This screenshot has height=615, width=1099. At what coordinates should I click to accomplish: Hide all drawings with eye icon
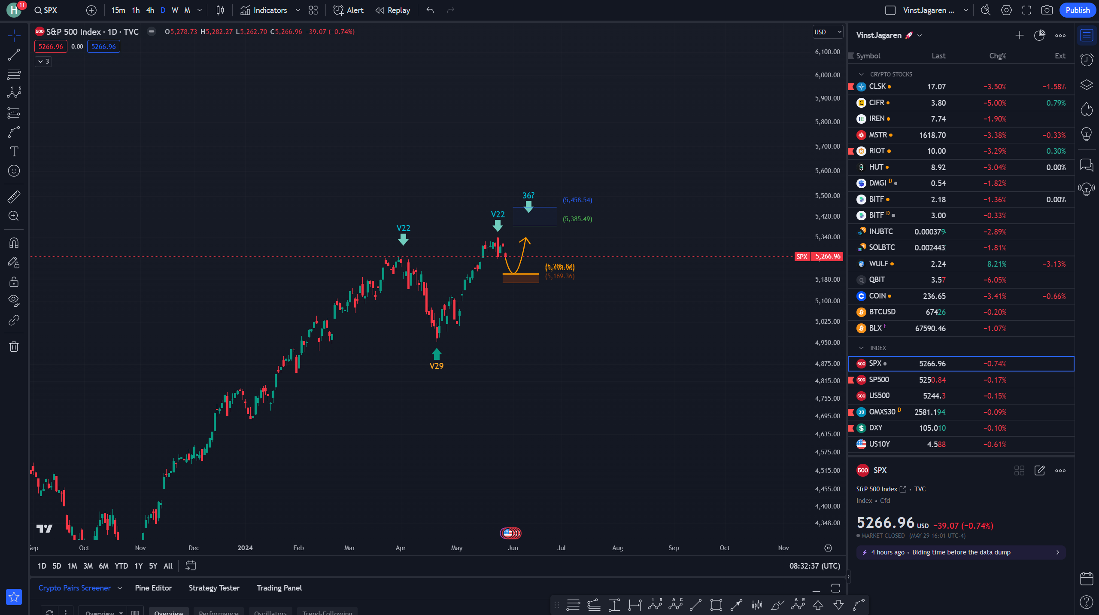pyautogui.click(x=14, y=300)
